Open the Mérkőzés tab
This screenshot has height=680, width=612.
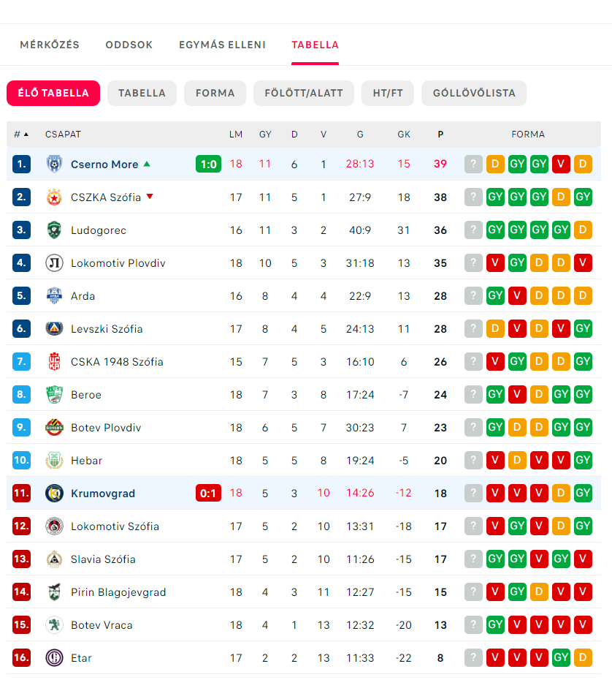point(50,45)
